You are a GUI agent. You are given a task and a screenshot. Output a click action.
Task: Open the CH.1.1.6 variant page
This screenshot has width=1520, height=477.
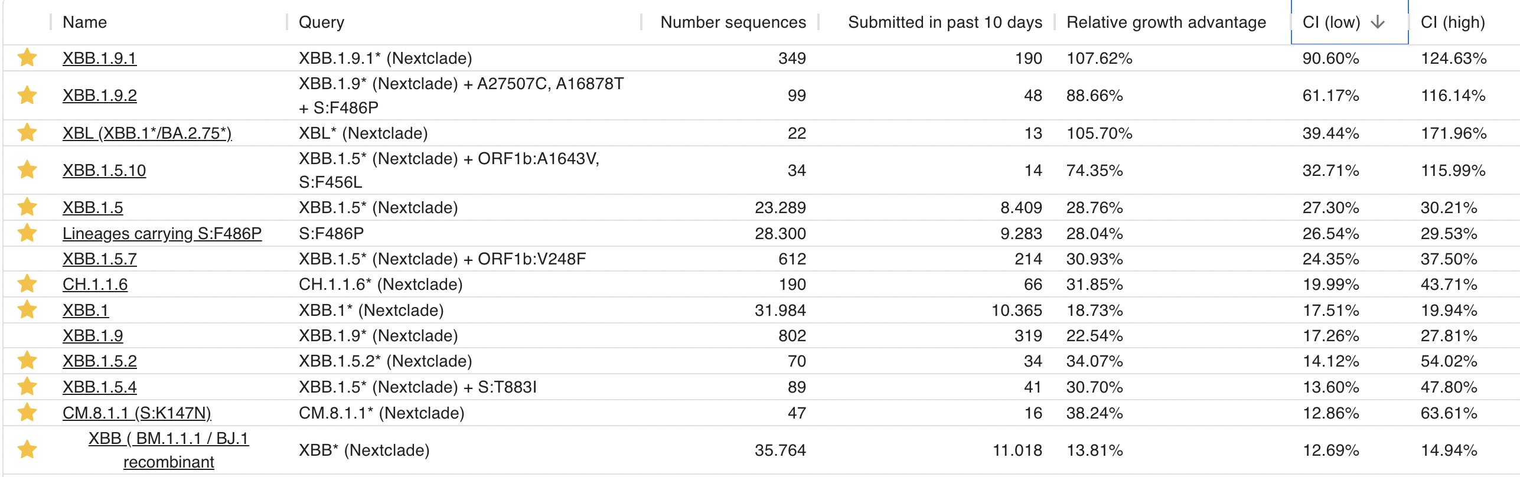click(94, 284)
